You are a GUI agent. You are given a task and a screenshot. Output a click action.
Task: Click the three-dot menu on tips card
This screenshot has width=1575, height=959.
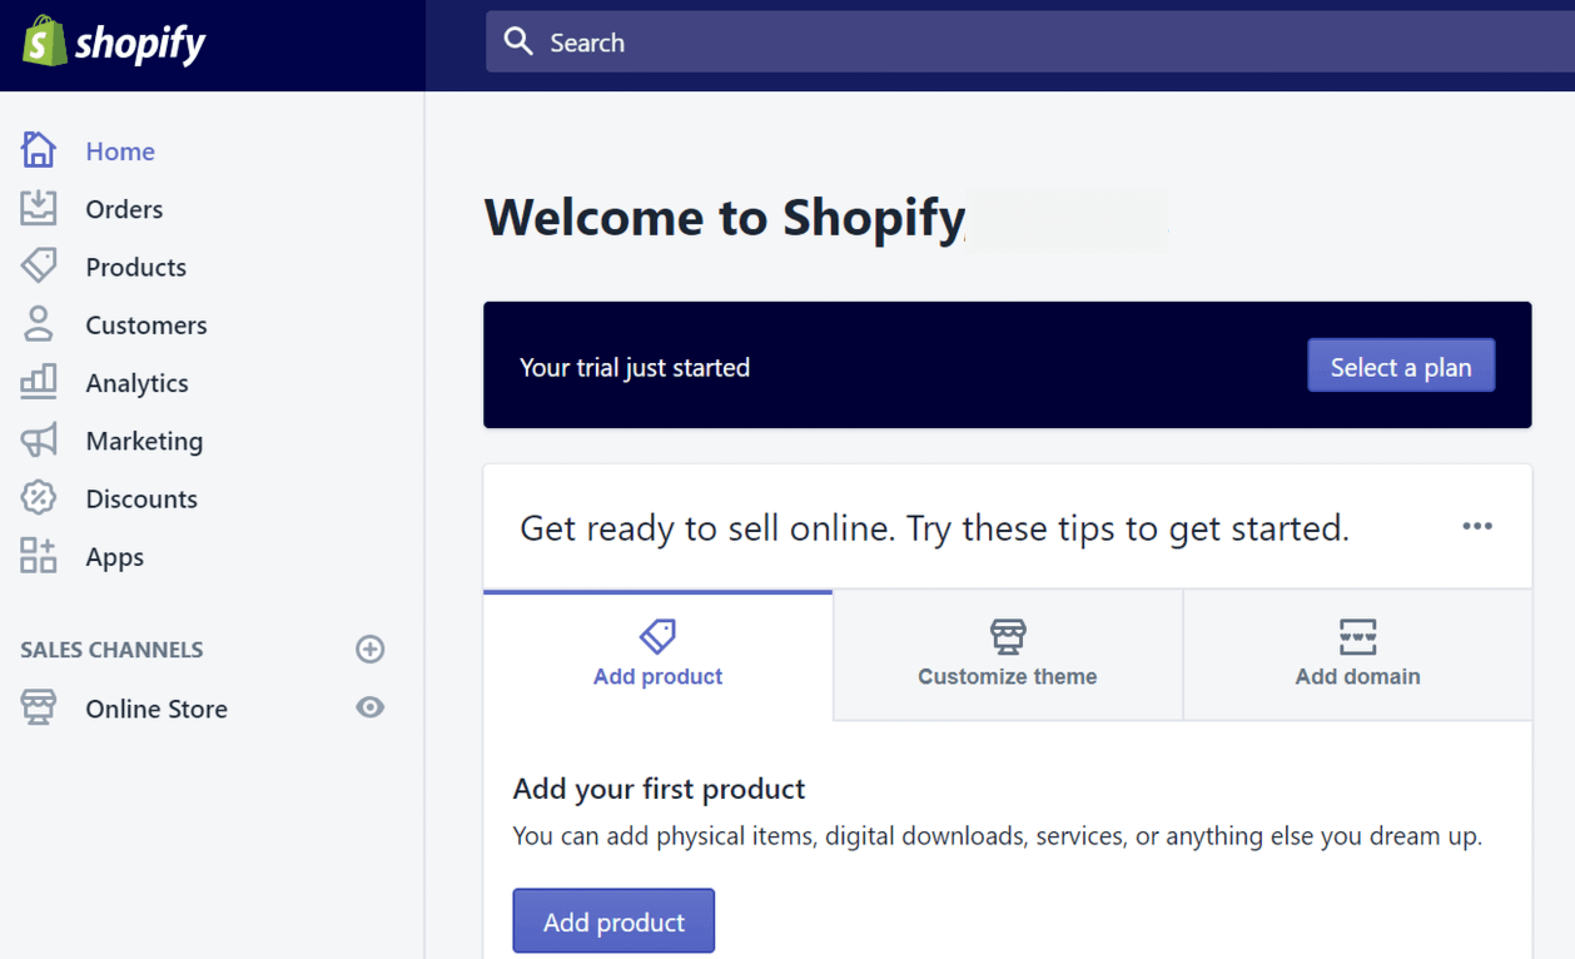click(x=1478, y=526)
